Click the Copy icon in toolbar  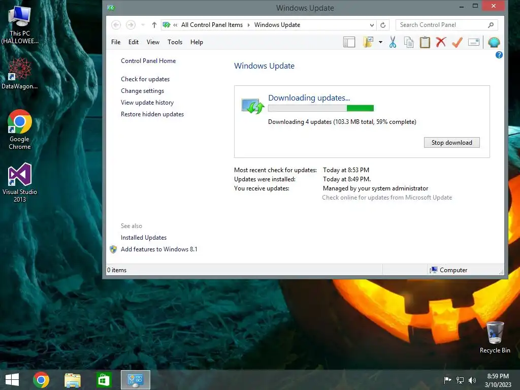[x=409, y=42]
